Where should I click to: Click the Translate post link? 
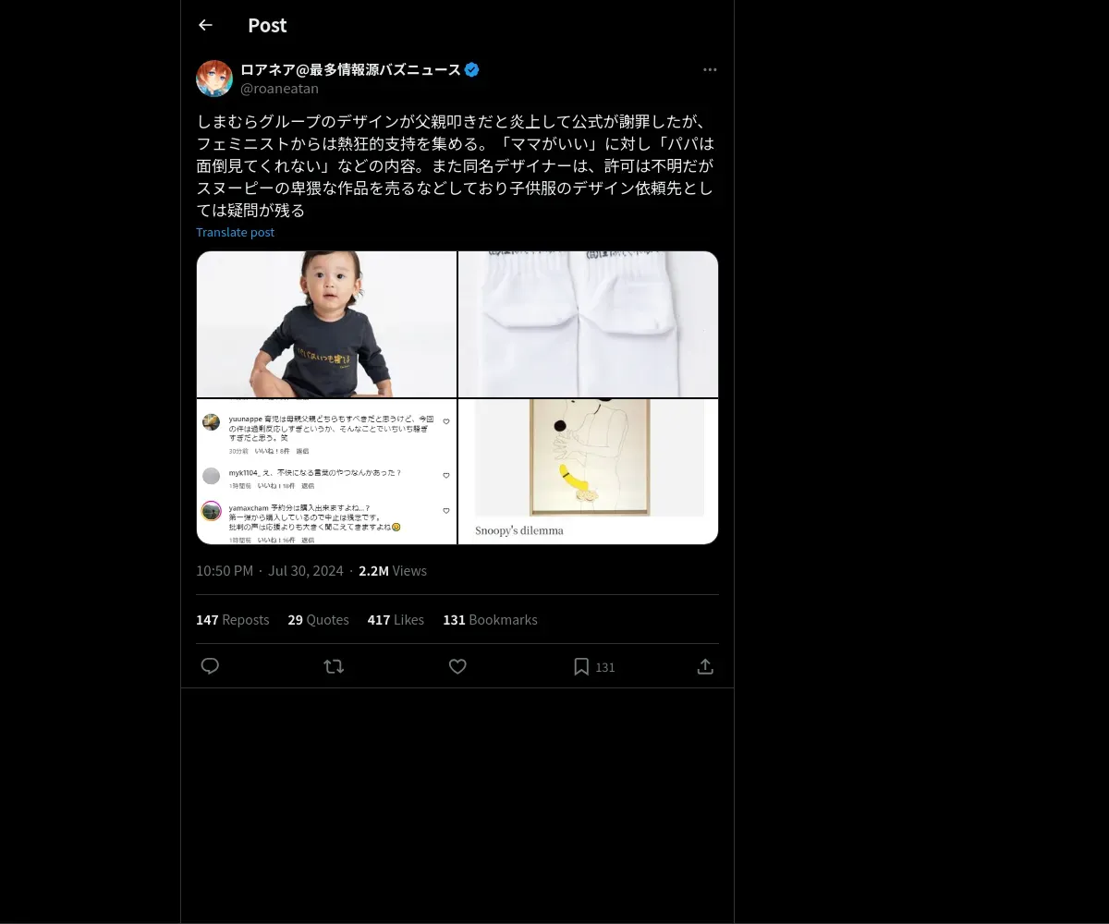click(x=235, y=232)
